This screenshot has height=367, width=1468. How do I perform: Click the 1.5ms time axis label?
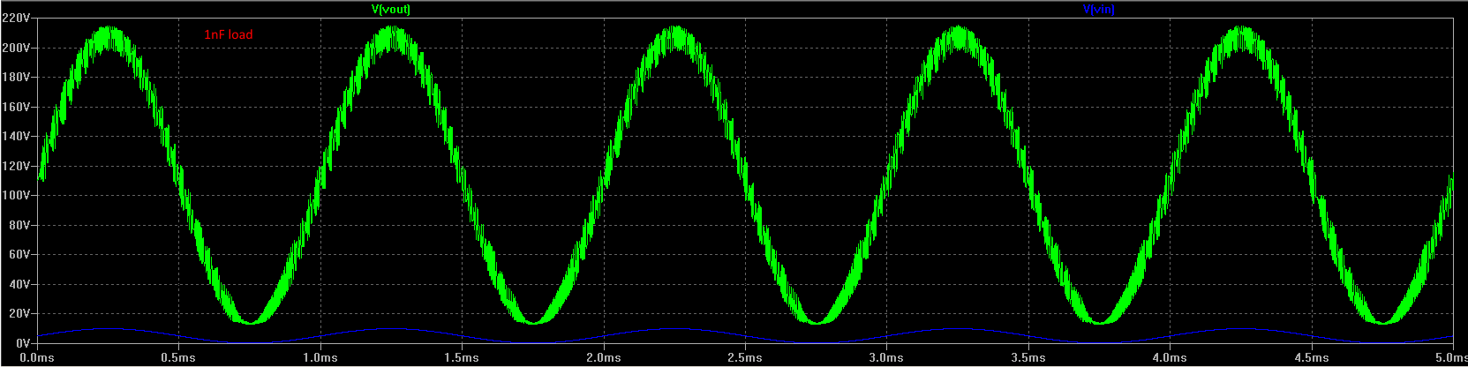462,357
